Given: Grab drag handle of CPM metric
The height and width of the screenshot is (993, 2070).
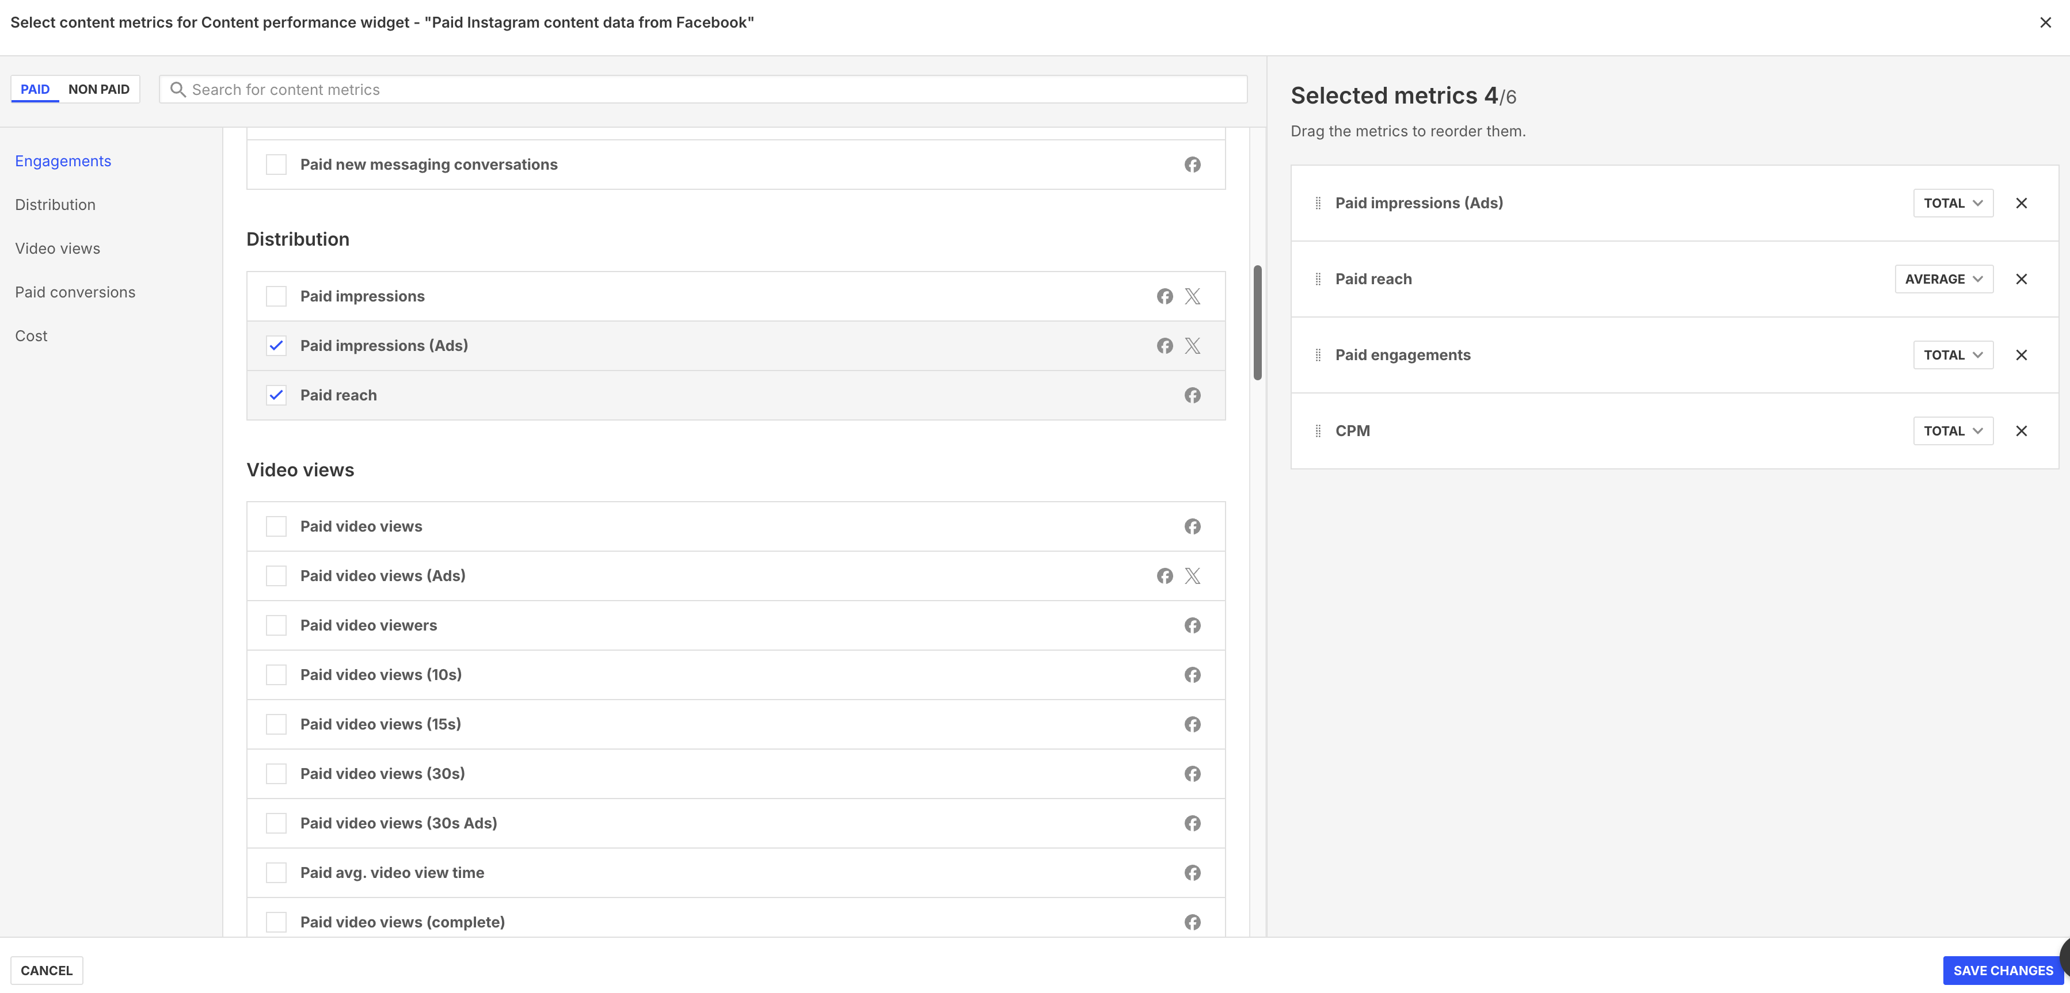Looking at the screenshot, I should point(1318,430).
